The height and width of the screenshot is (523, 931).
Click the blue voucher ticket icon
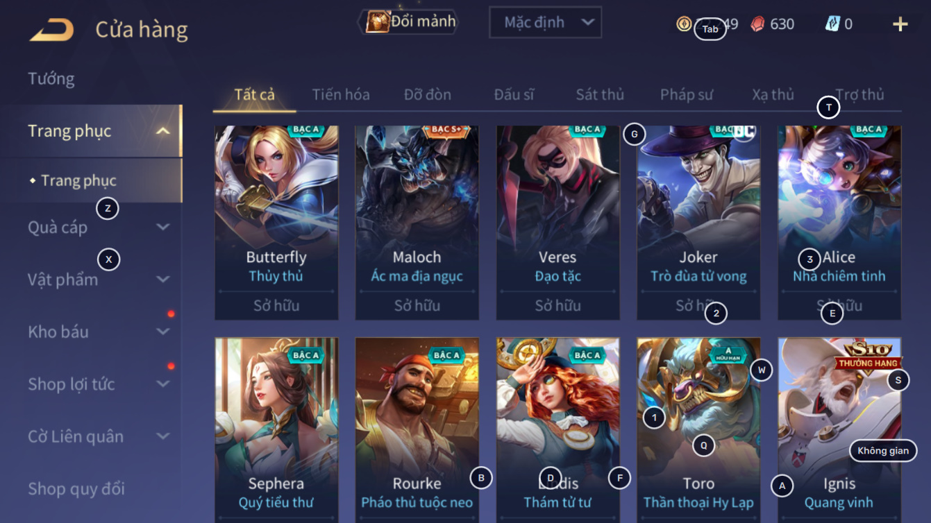[x=832, y=24]
